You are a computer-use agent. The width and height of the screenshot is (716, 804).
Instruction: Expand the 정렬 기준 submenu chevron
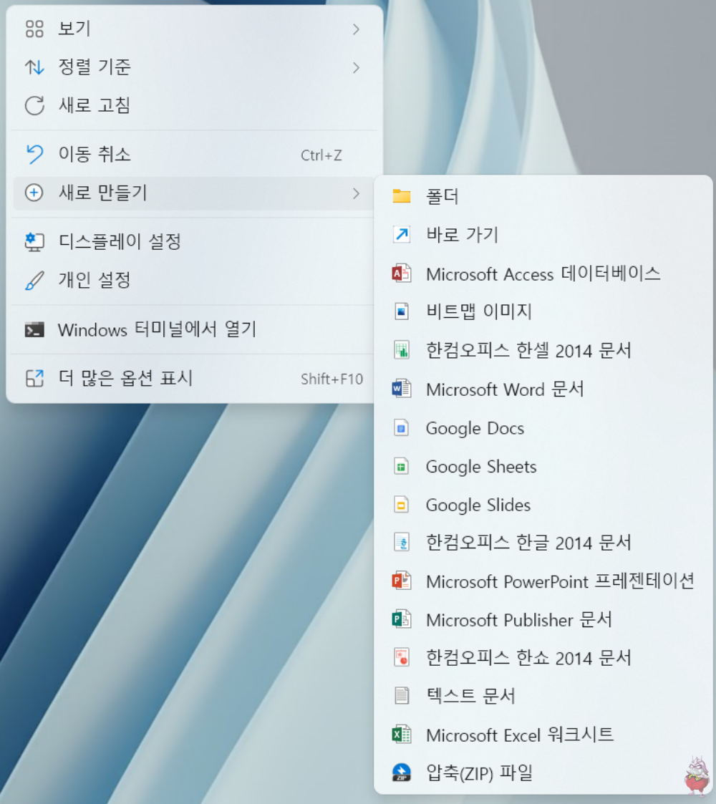[356, 68]
